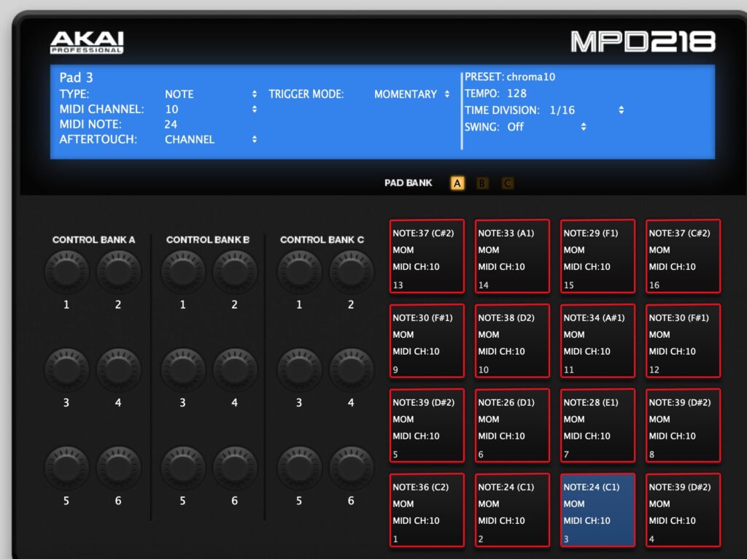Click the highlighted pad 3
Viewport: 747px width, 559px height.
[x=597, y=510]
